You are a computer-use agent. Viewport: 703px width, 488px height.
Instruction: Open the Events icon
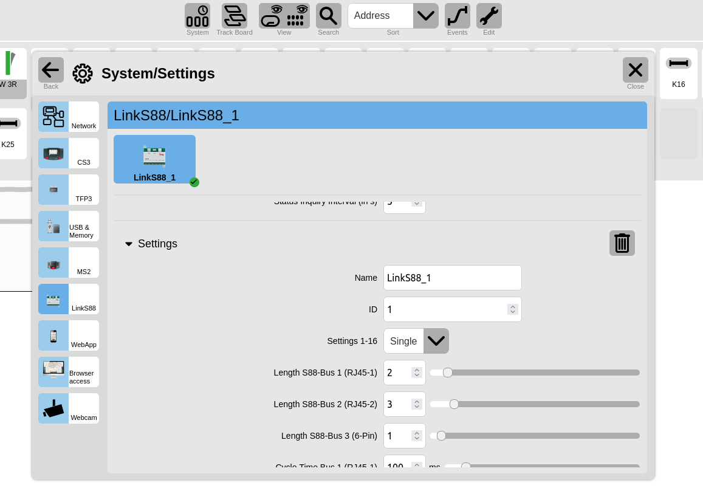(458, 16)
